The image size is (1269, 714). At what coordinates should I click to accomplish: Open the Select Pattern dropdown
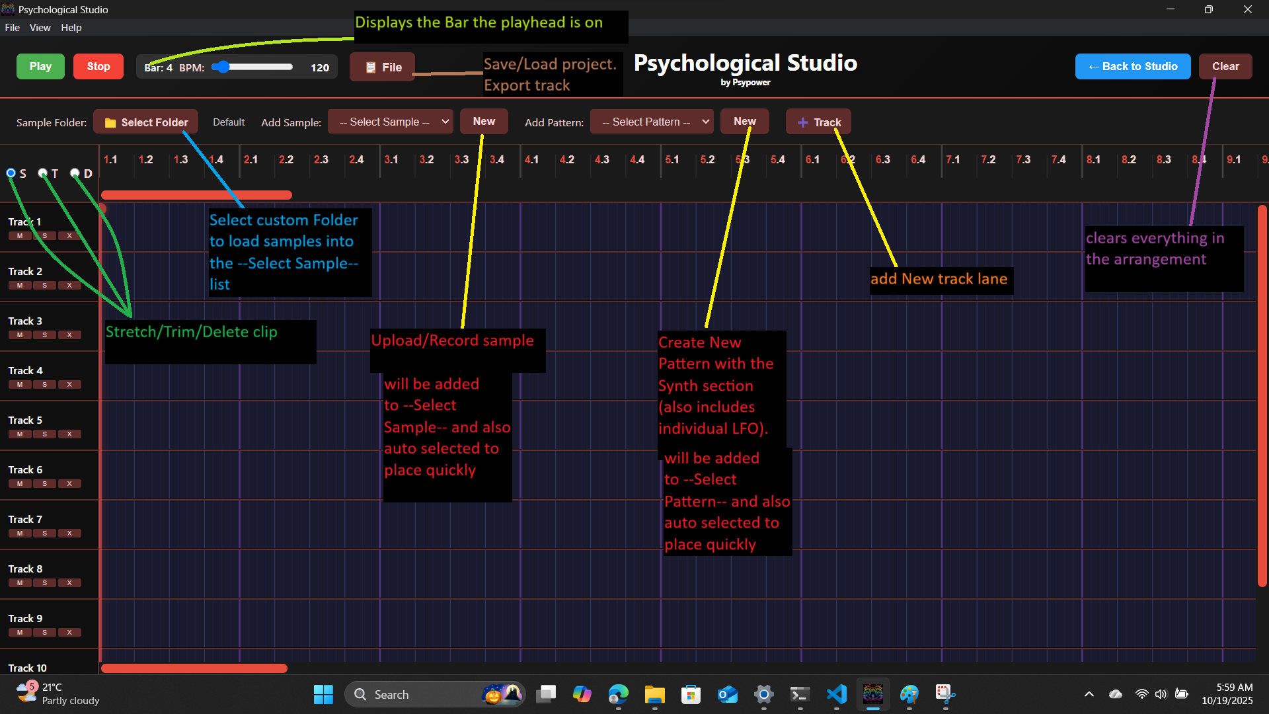coord(652,122)
